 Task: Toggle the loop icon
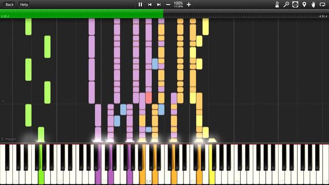tap(322, 5)
